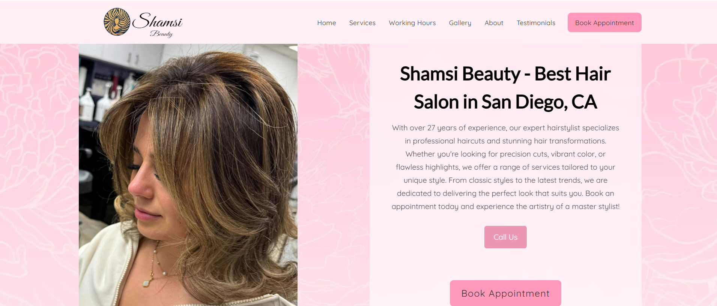Click the header Book Appointment button
Image resolution: width=717 pixels, height=306 pixels.
click(604, 22)
